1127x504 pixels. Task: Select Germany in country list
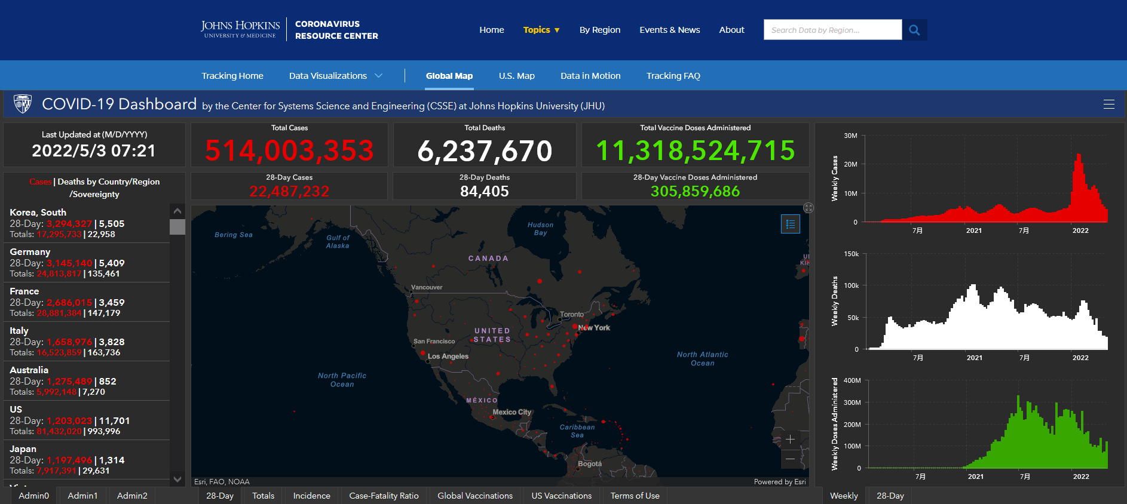[x=87, y=263]
